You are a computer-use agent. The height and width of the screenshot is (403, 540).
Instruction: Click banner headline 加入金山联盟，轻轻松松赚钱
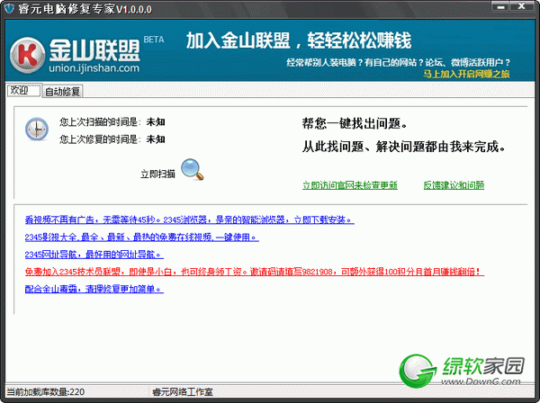pos(299,40)
